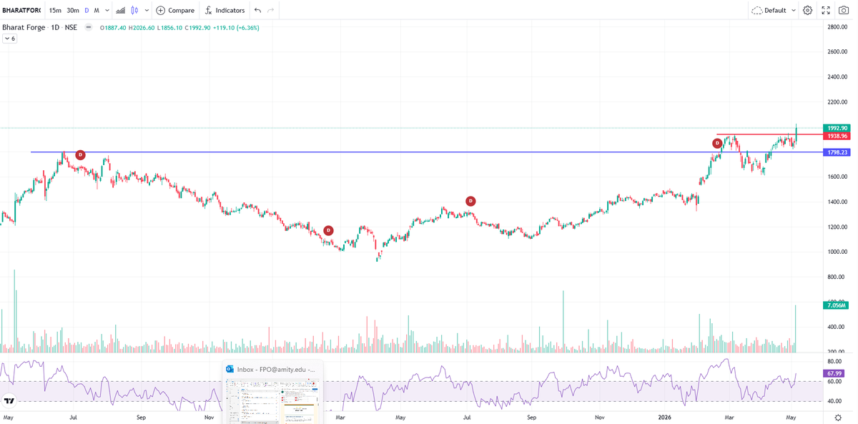This screenshot has width=858, height=424.
Task: Click the blue 1798.23 price label
Action: pyautogui.click(x=835, y=152)
